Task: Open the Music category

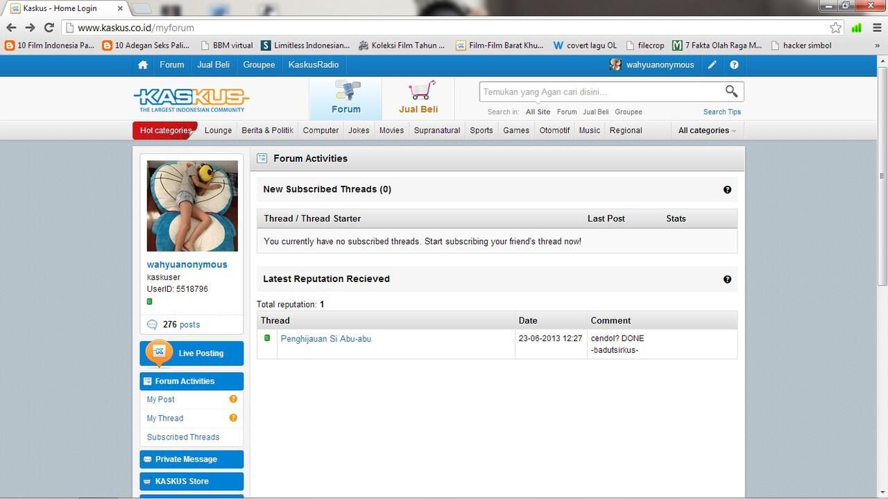Action: pyautogui.click(x=590, y=130)
